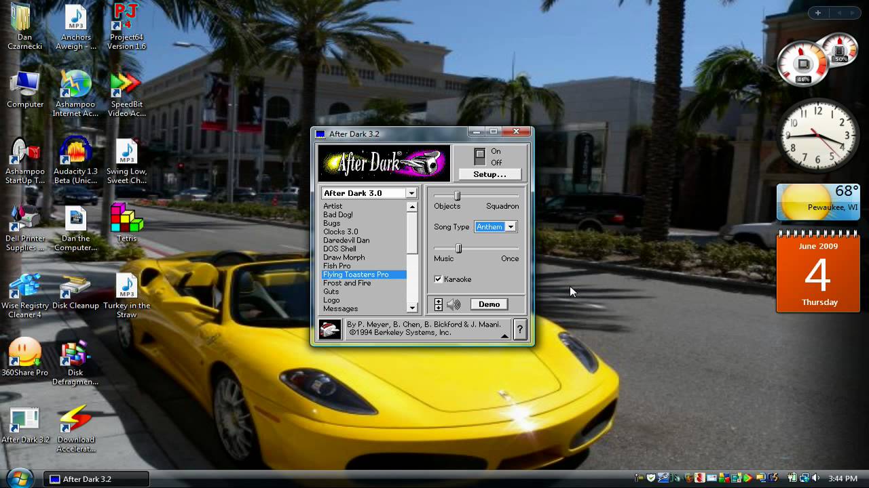The image size is (869, 488).
Task: Click the tray battery power icon
Action: click(792, 479)
